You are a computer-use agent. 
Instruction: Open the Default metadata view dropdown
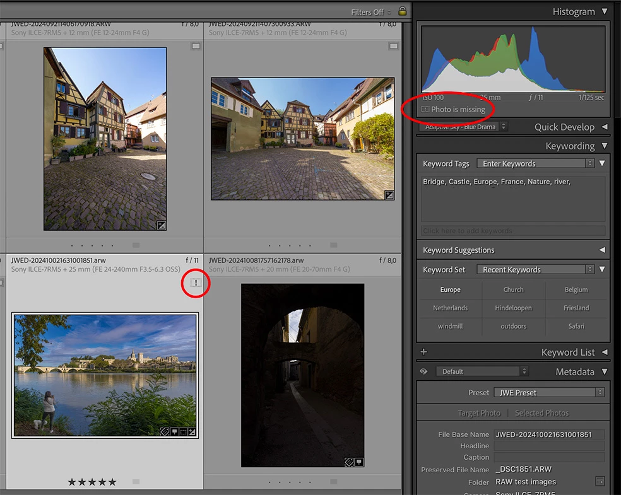coord(482,371)
